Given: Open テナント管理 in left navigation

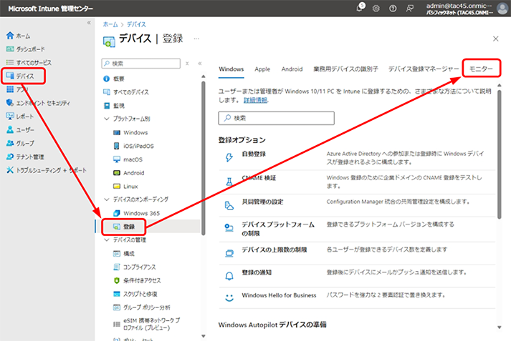Looking at the screenshot, I should pos(25,157).
